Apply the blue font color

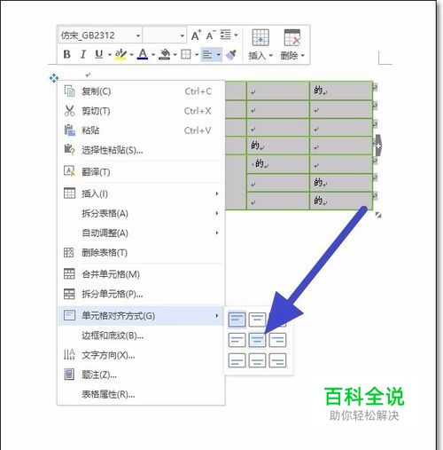pos(143,54)
